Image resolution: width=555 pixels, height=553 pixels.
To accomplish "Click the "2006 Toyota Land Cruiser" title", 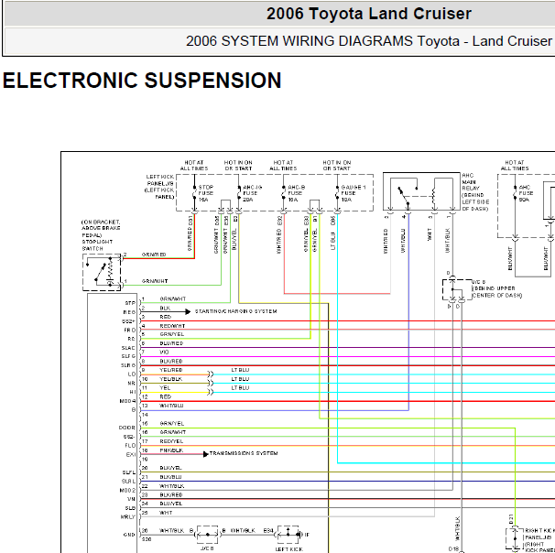I will [369, 14].
